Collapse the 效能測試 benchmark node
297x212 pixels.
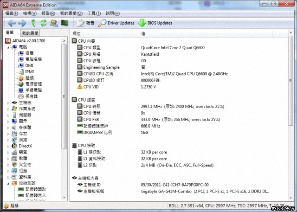pos(8,183)
